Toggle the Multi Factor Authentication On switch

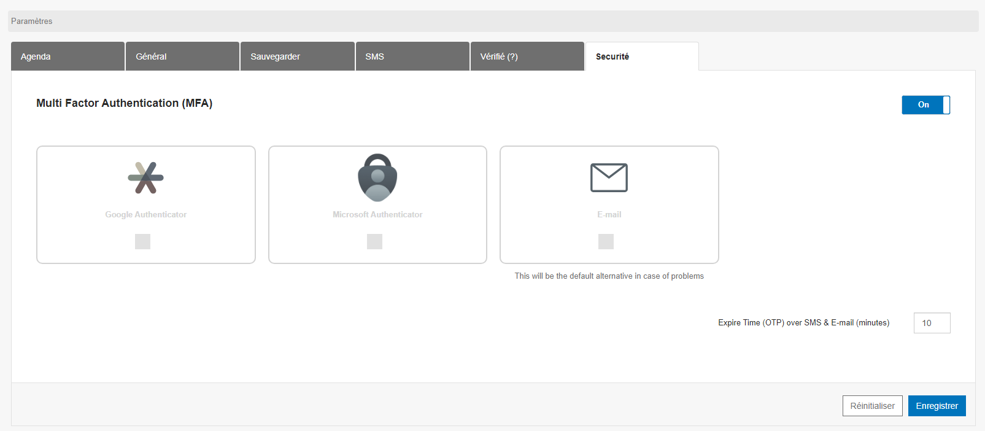[925, 105]
